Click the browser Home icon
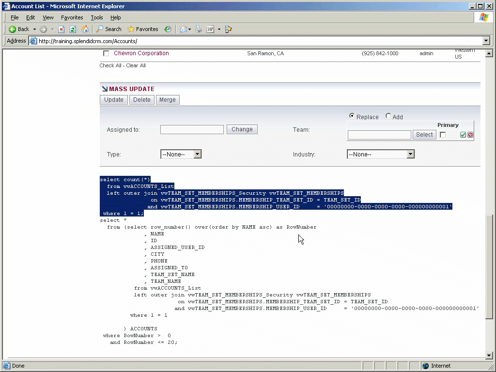 pyautogui.click(x=85, y=29)
